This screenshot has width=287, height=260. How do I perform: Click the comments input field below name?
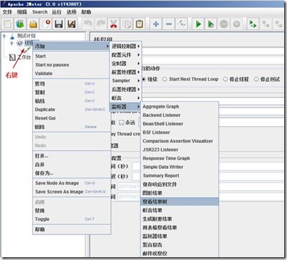[212, 60]
